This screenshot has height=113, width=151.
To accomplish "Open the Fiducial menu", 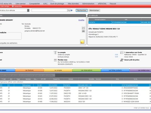I will [113, 4].
